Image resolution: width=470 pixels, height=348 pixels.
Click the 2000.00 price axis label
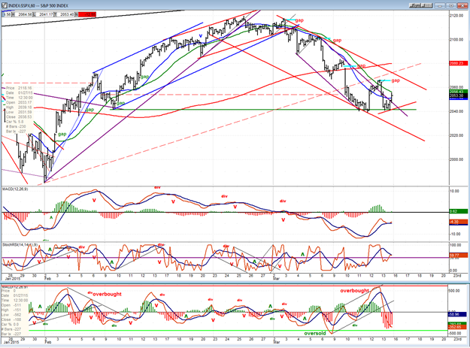click(456, 159)
